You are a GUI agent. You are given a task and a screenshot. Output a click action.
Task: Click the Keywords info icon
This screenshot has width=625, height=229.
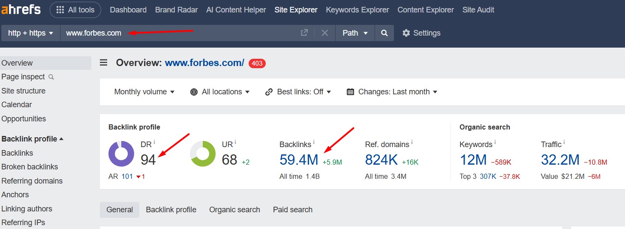click(495, 142)
